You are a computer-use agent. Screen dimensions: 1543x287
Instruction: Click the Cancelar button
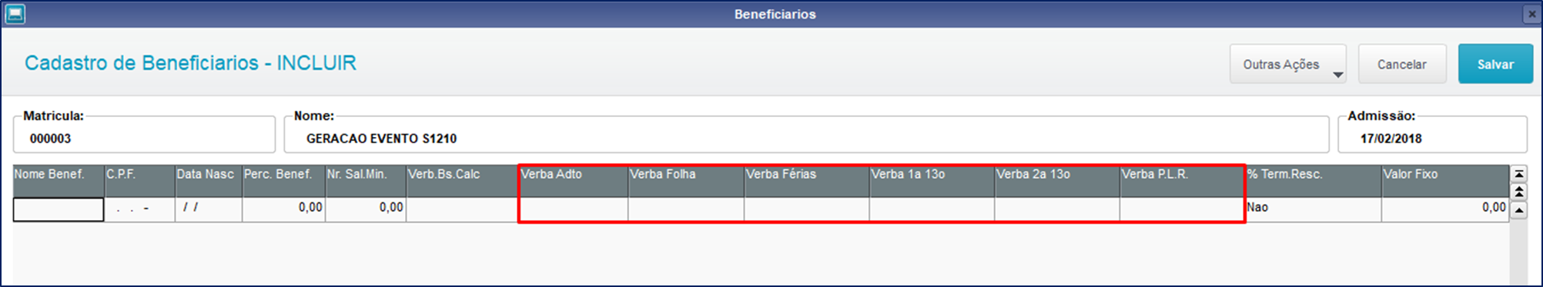1401,64
